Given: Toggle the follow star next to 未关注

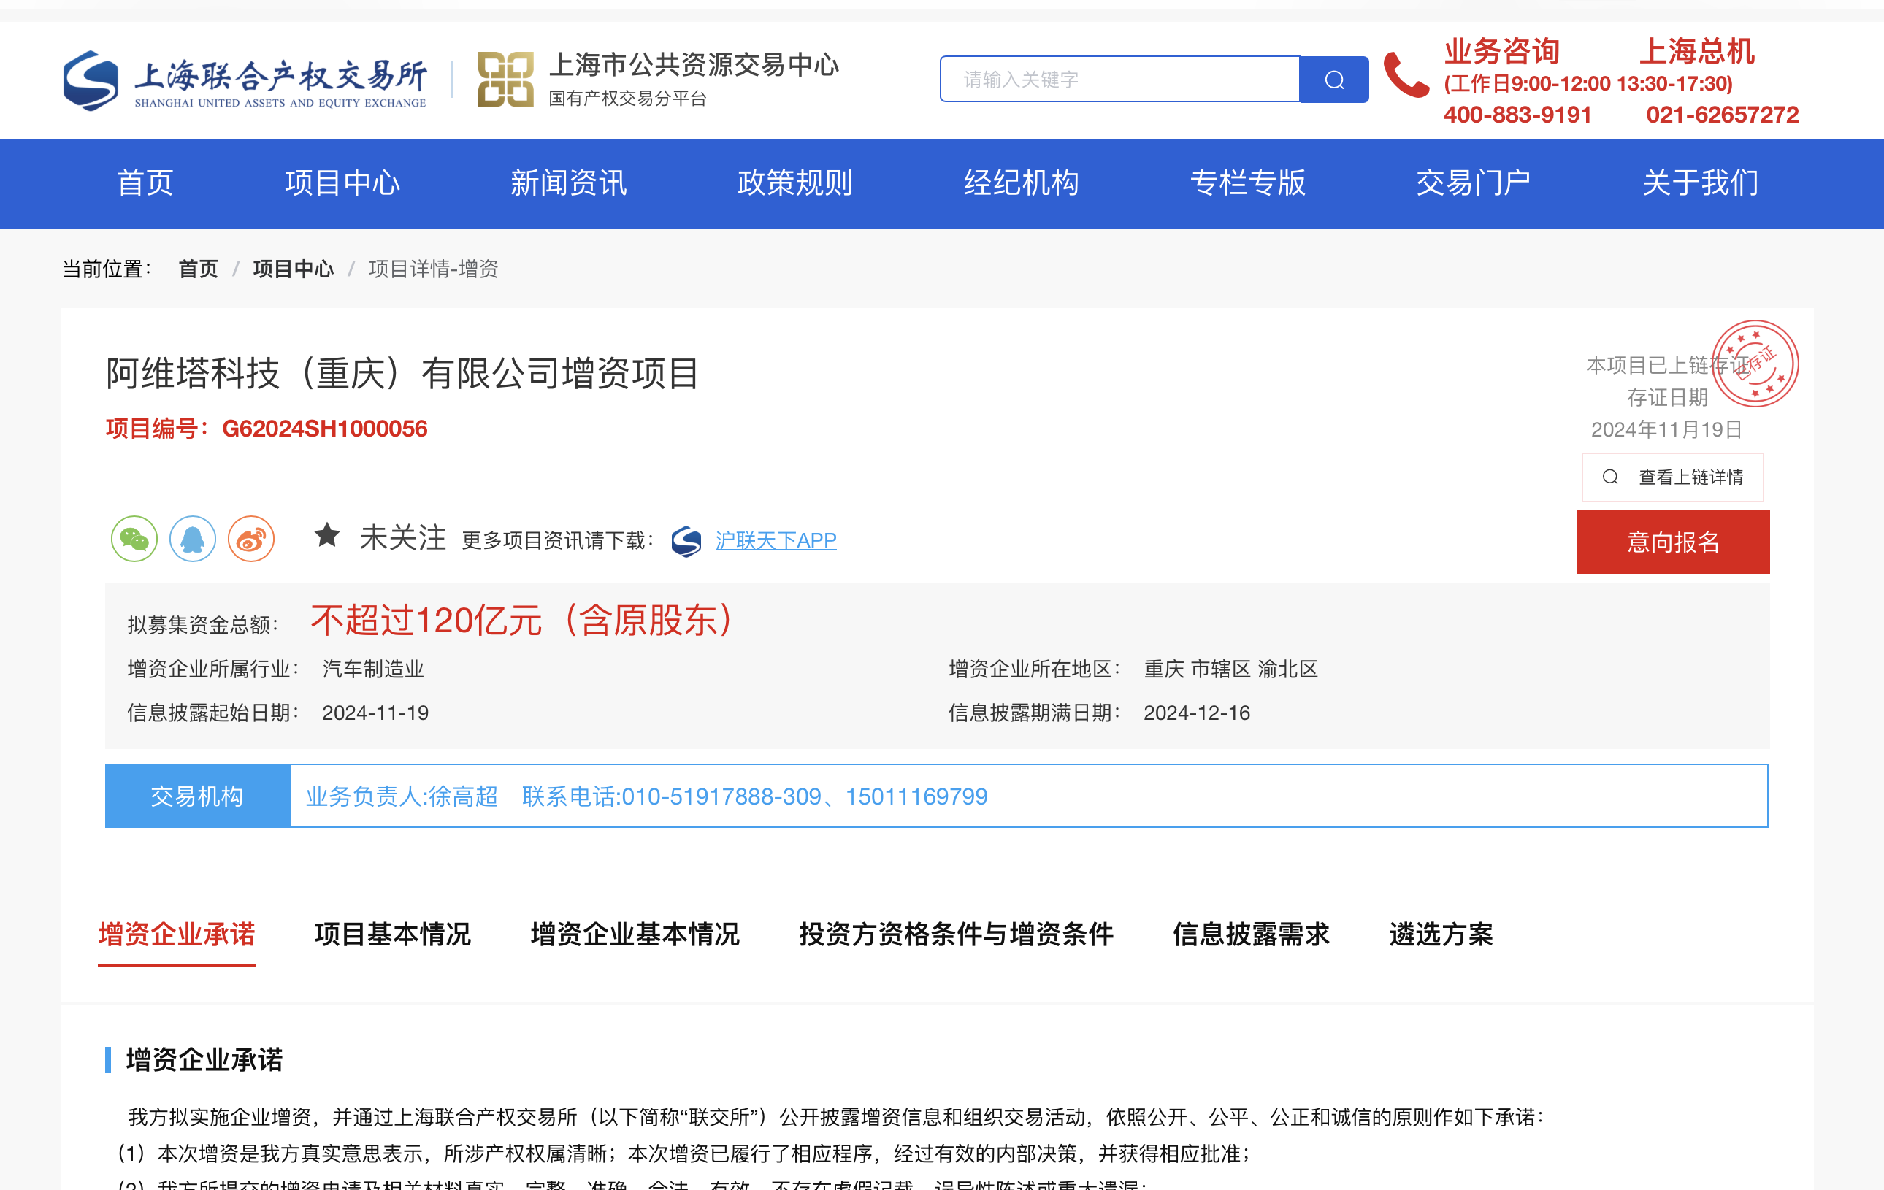Looking at the screenshot, I should point(327,536).
